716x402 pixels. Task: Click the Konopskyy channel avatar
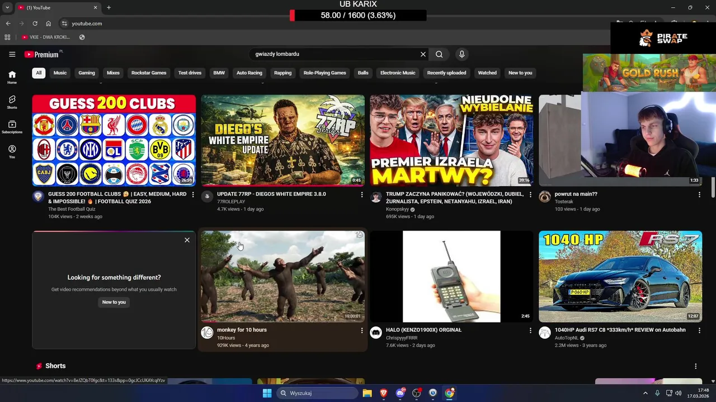pos(376,197)
